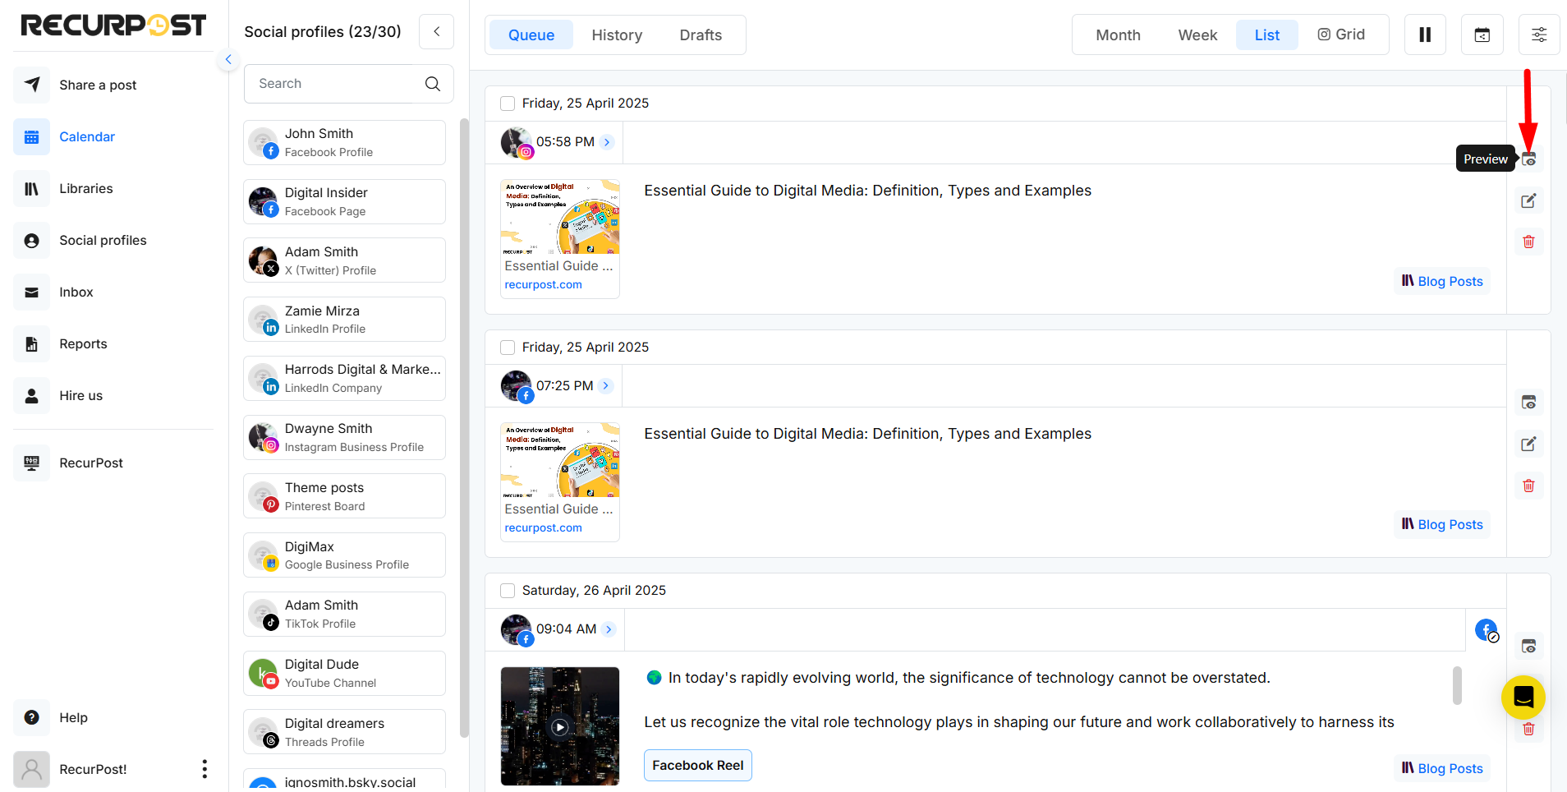This screenshot has height=792, width=1567.
Task: Check the 07:25 PM post's date checkbox
Action: (x=508, y=348)
